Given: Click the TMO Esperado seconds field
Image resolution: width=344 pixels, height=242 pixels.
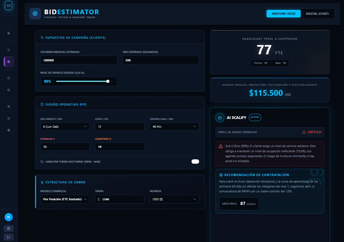Looking at the screenshot, I should (x=161, y=60).
